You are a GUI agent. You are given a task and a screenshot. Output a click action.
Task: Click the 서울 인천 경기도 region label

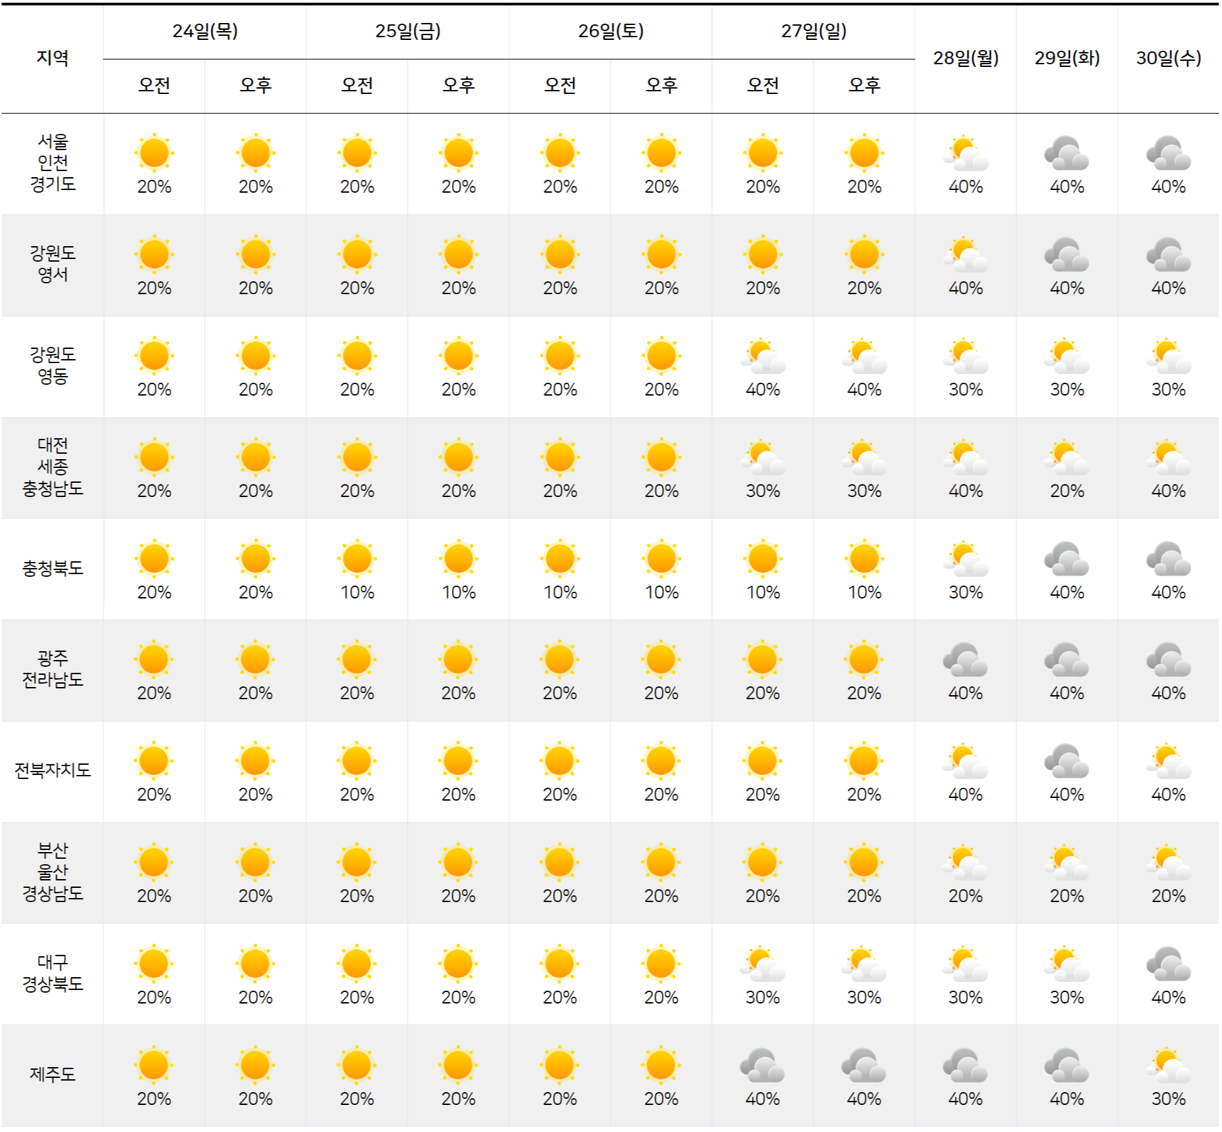pos(53,162)
